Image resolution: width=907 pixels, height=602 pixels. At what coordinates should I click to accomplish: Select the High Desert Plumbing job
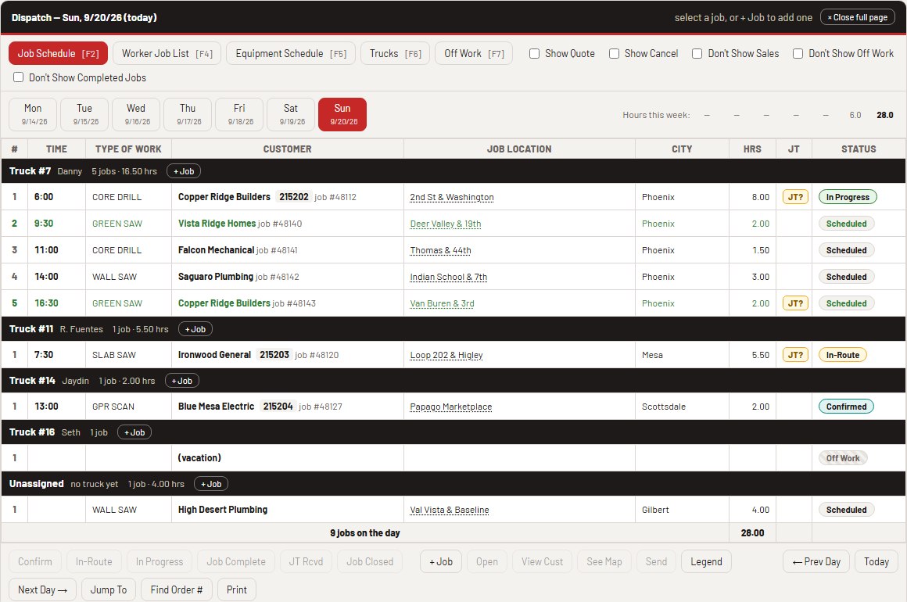coord(453,510)
